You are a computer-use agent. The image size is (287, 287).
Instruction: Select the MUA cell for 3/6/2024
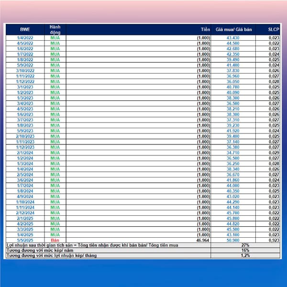(55, 180)
